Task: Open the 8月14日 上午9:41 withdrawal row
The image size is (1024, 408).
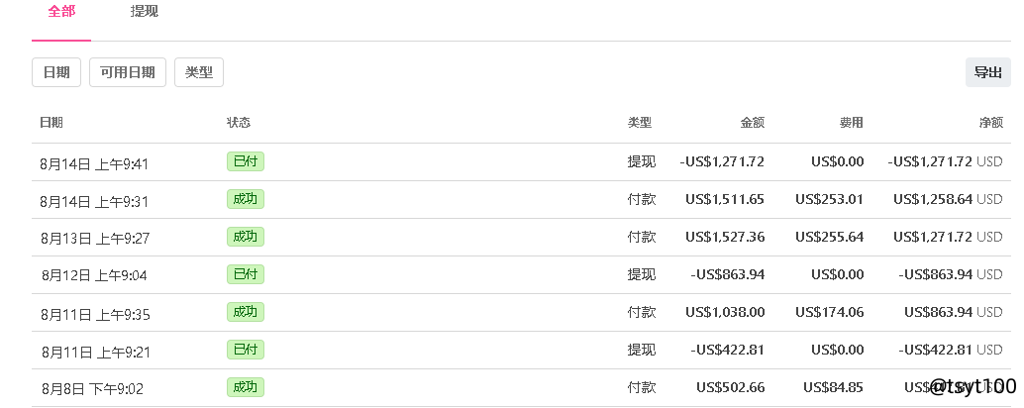Action: pyautogui.click(x=94, y=163)
